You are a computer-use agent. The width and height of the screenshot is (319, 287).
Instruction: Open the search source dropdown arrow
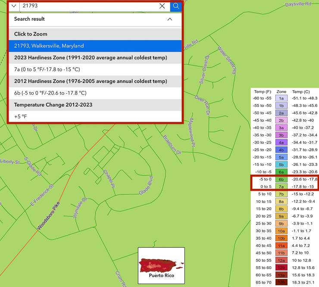pos(14,6)
